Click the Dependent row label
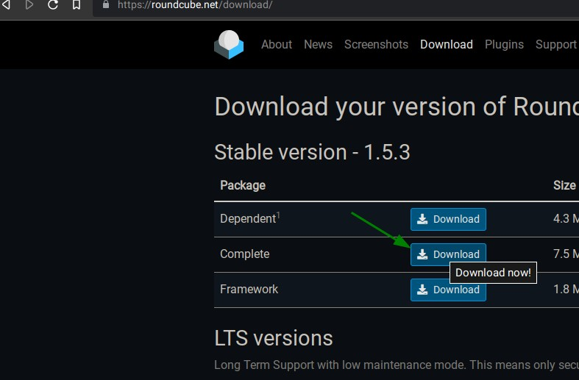The width and height of the screenshot is (579, 380). pyautogui.click(x=248, y=219)
